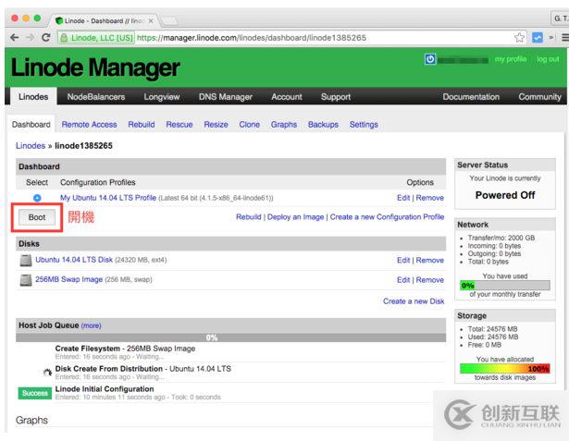Click the 100% disk allocation bar

(505, 369)
